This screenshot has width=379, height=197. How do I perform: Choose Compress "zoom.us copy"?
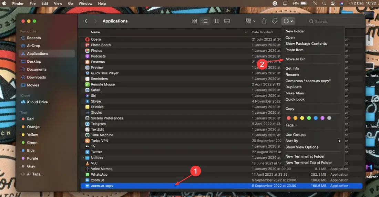pyautogui.click(x=308, y=81)
